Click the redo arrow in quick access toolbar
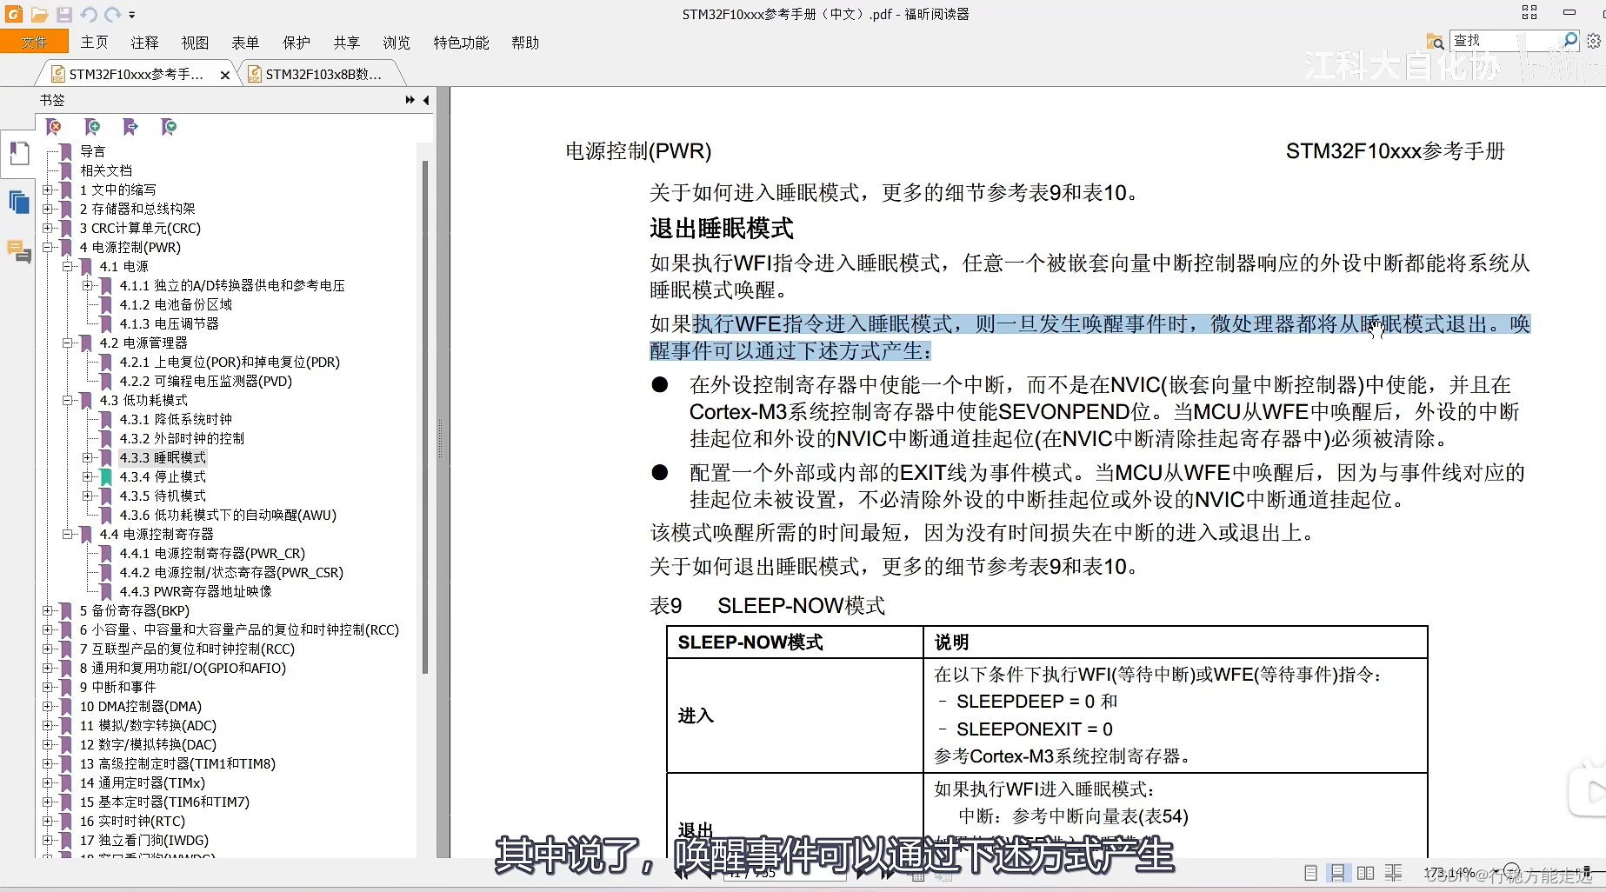Viewport: 1606px width, 892px height. click(112, 15)
